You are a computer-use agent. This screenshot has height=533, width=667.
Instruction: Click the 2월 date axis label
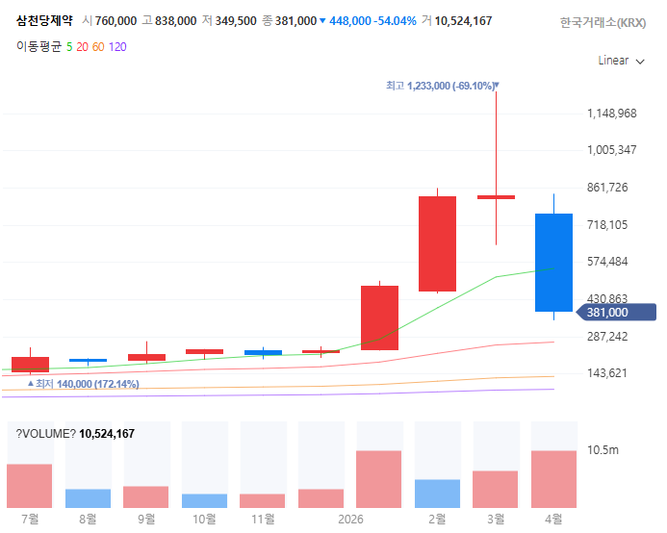click(x=437, y=520)
